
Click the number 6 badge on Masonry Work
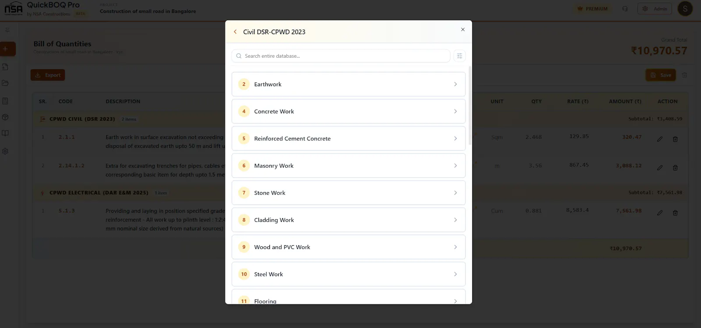[244, 165]
